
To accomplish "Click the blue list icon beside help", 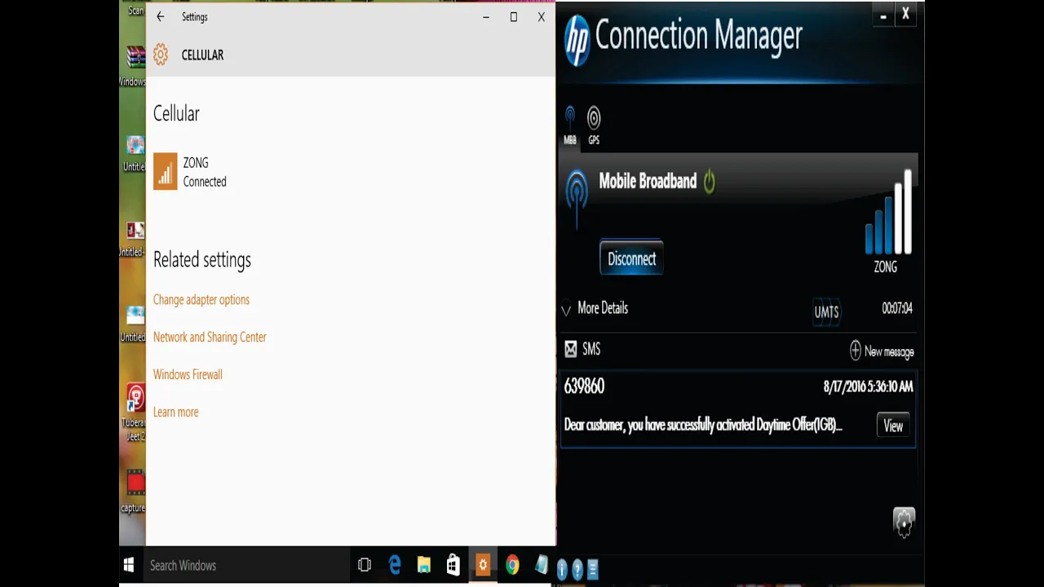I will pyautogui.click(x=593, y=570).
